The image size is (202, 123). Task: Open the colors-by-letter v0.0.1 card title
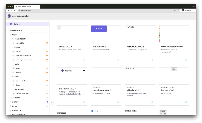click(x=172, y=46)
